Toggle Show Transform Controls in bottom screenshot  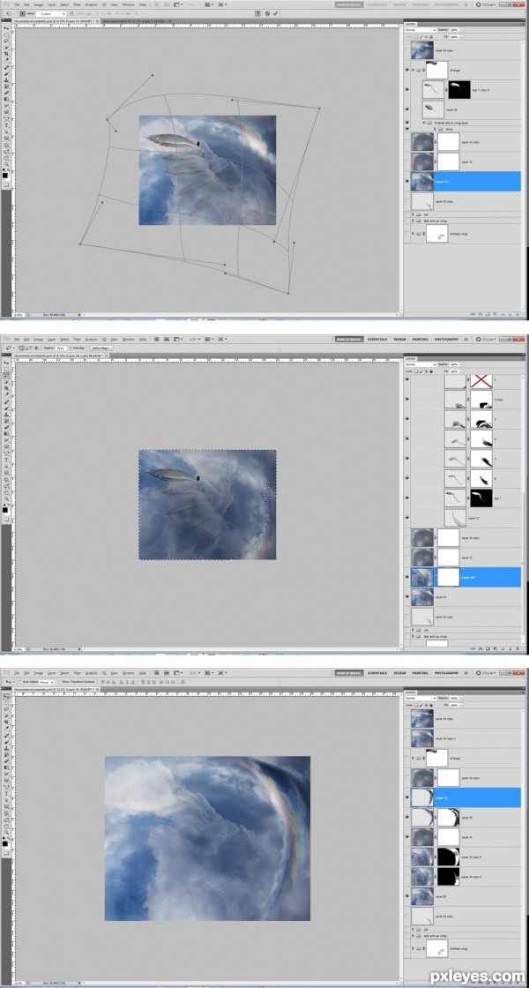point(61,682)
